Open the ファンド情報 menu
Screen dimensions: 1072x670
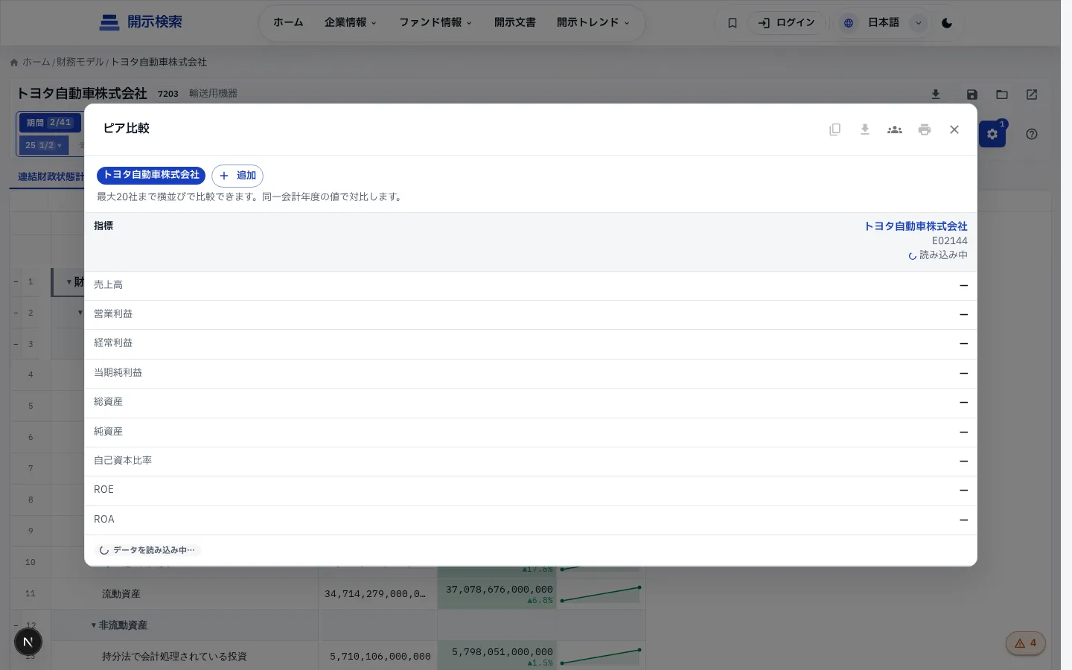tap(435, 22)
